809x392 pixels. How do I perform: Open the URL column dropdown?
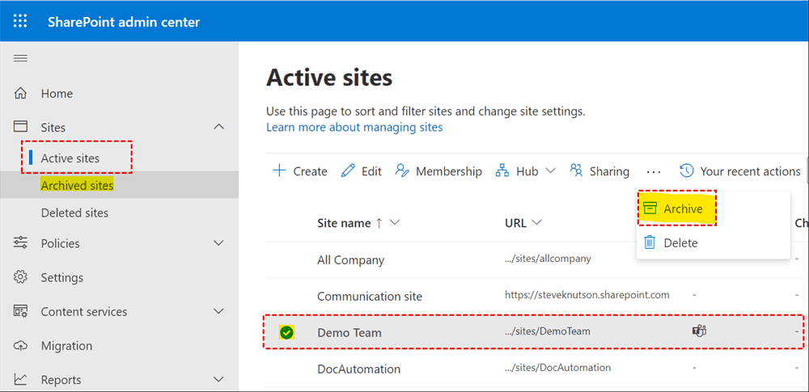tap(537, 223)
